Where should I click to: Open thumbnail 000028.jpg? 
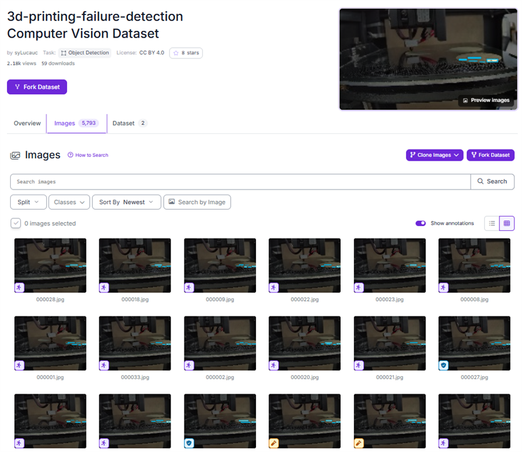pyautogui.click(x=50, y=266)
